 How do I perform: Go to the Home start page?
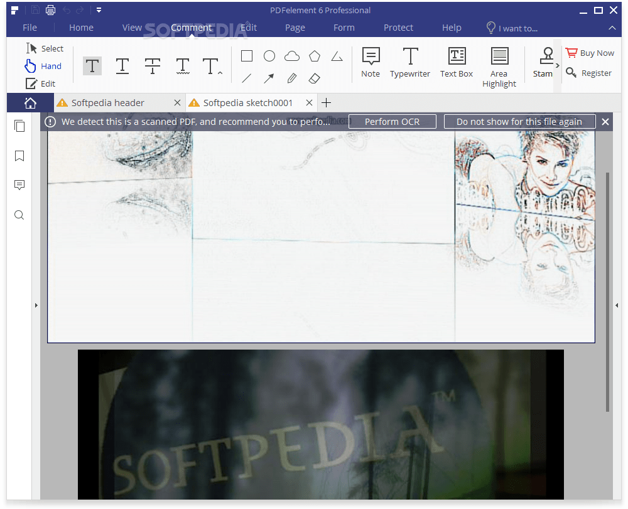click(x=30, y=103)
